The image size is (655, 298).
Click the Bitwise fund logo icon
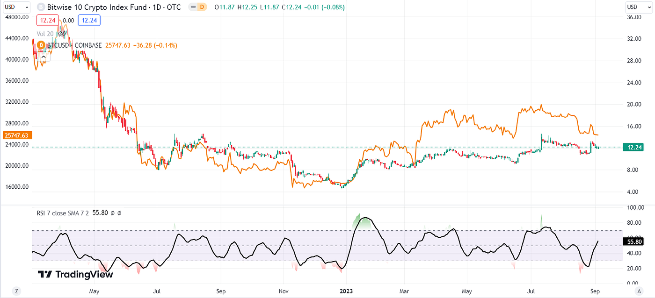point(41,7)
